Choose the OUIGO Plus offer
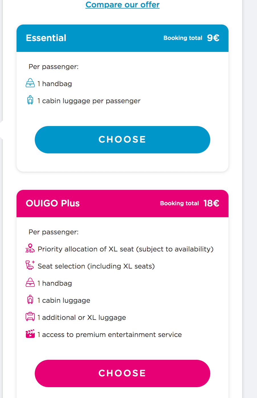Screen dimensions: 257x398 [x=123, y=373]
